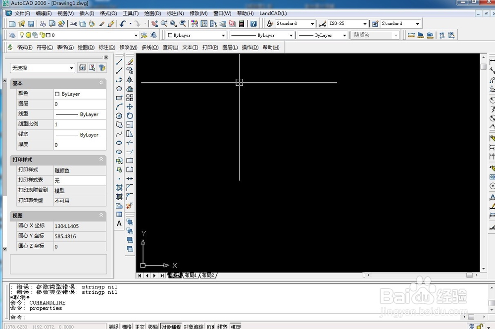The width and height of the screenshot is (495, 329).
Task: Select the Rotate modify tool
Action: 130,115
